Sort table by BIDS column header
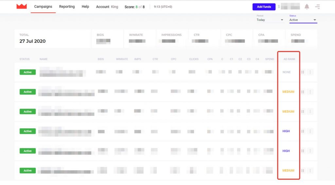 [x=101, y=59]
